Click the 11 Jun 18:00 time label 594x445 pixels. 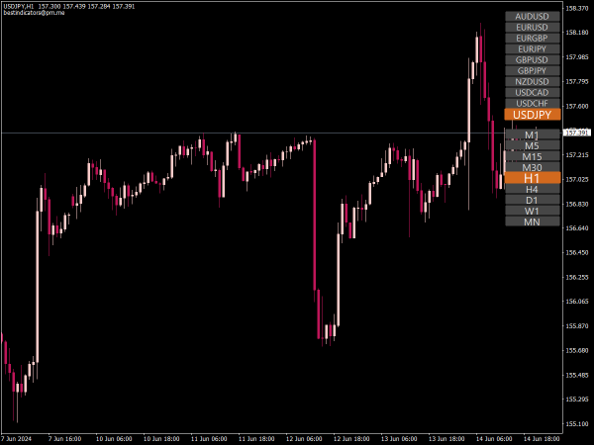[x=256, y=439]
